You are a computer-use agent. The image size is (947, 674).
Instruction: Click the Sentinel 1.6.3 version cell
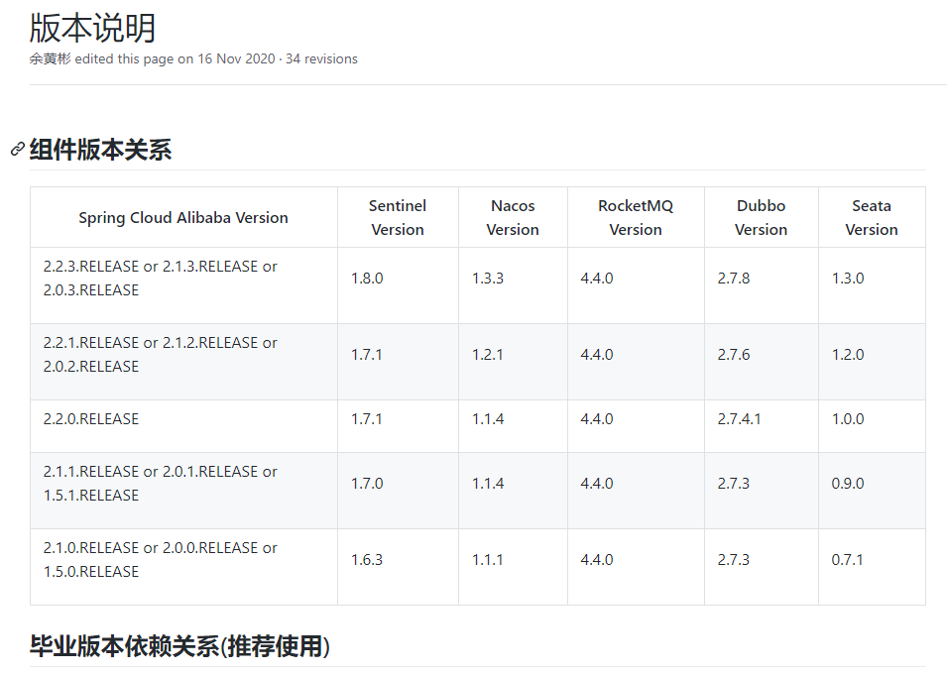(367, 560)
